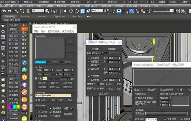Viewport: 191px width, 121px height.
Task: Click the purple flower round icon
Action: point(24,85)
